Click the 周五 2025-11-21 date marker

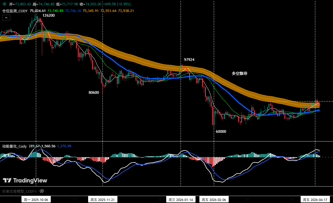coord(103,199)
